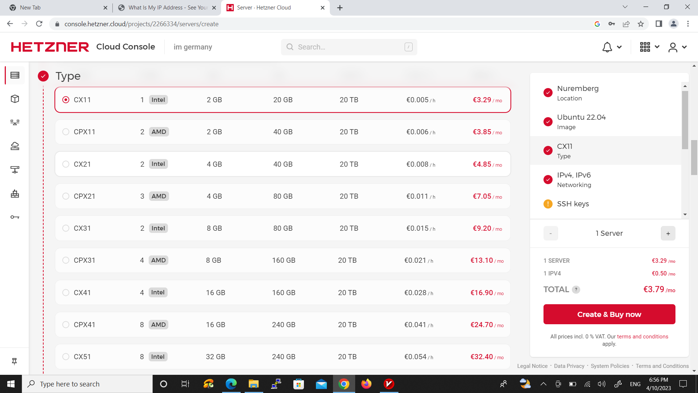The height and width of the screenshot is (393, 698).
Task: Reload the page
Action: click(x=39, y=24)
